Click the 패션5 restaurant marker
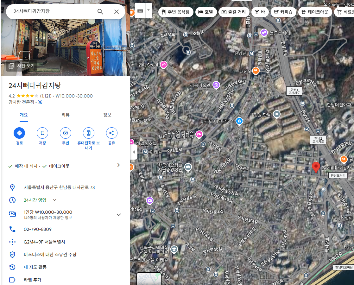The image size is (354, 285). tap(256, 71)
